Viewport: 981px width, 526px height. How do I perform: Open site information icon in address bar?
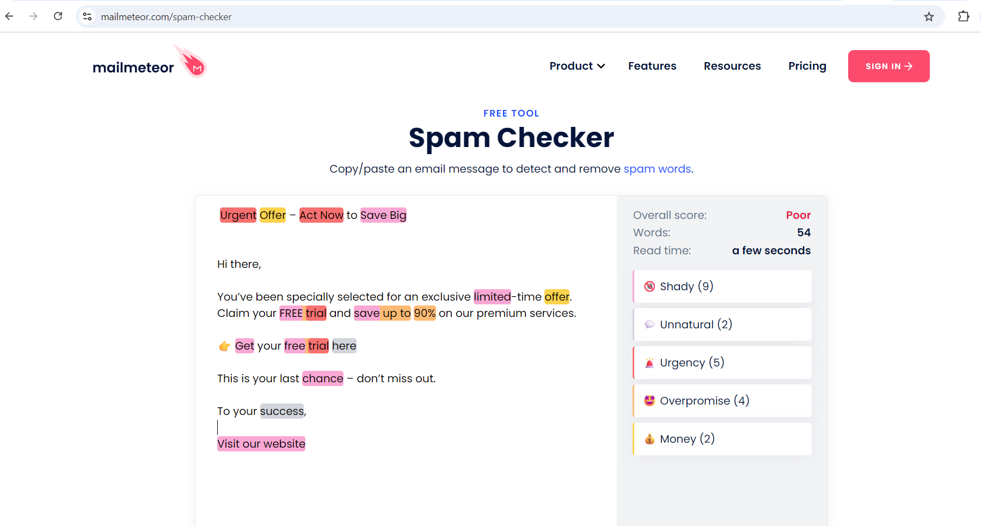87,16
